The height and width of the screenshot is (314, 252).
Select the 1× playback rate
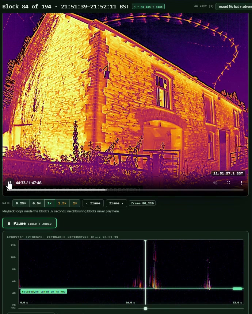(50, 203)
